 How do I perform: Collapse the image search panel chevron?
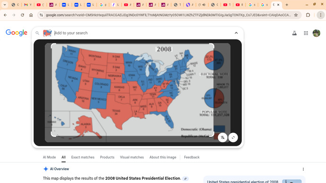(236, 33)
